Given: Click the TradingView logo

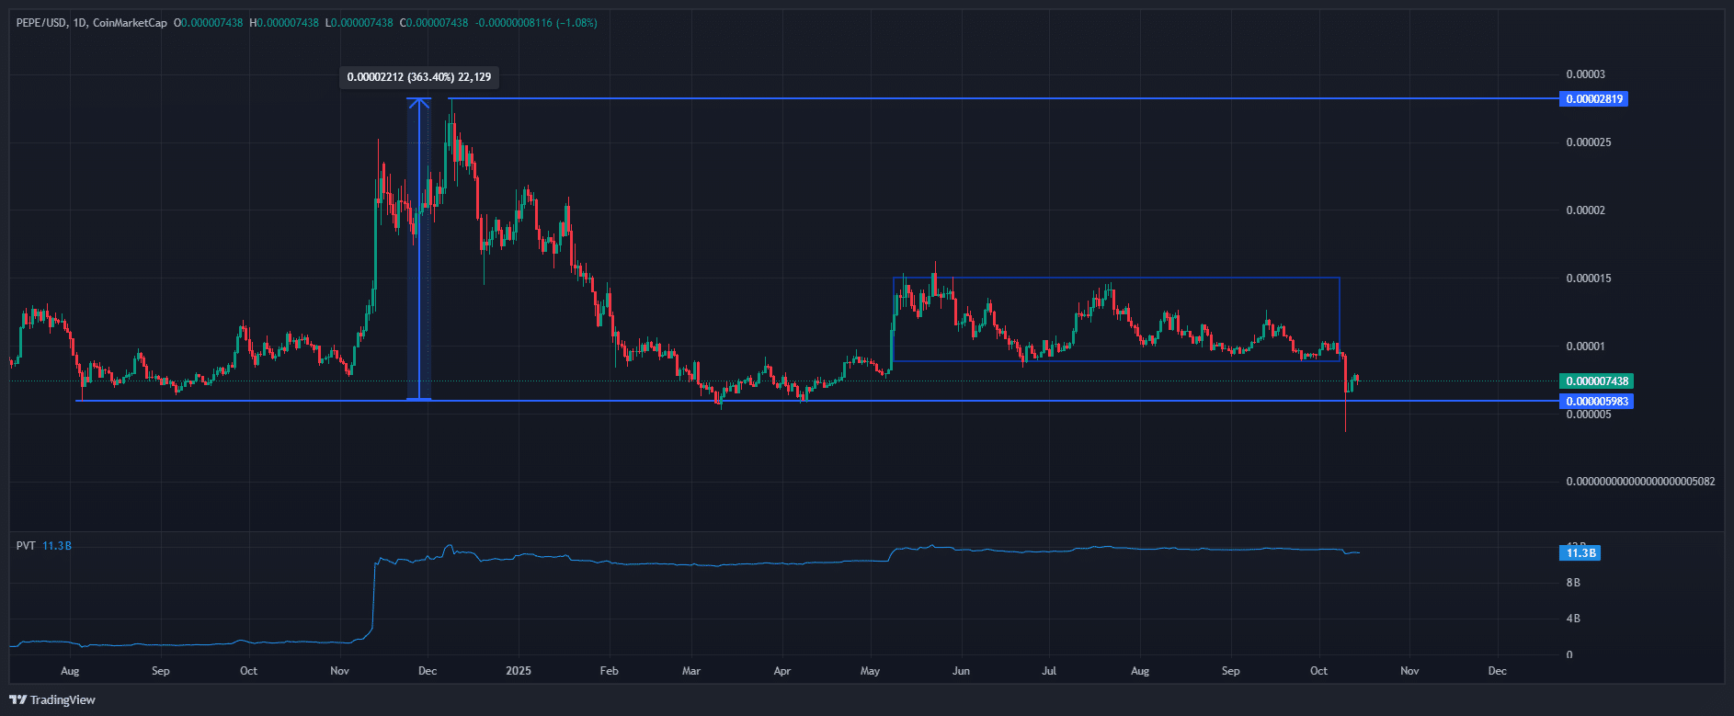Looking at the screenshot, I should point(52,699).
